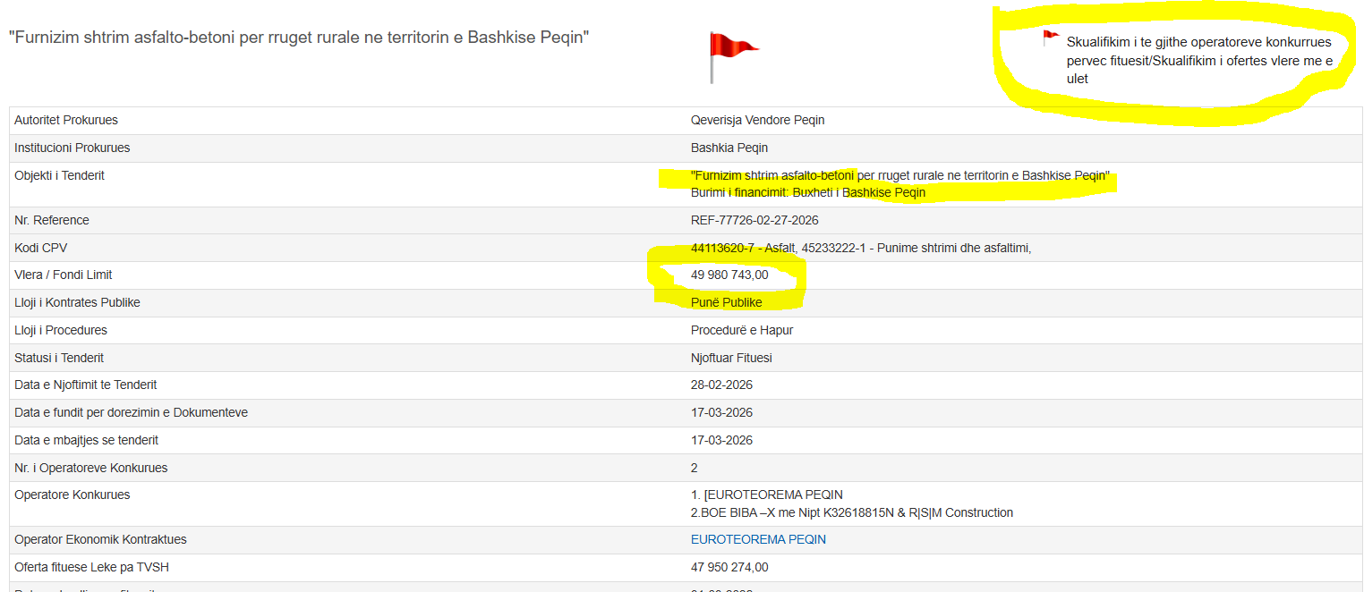This screenshot has width=1364, height=592.
Task: Click the Autoritet Prokurues row label
Action: (66, 120)
